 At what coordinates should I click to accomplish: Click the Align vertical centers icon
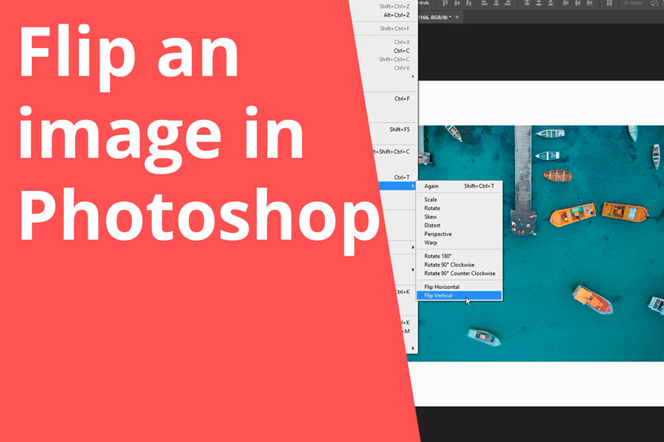[x=457, y=3]
